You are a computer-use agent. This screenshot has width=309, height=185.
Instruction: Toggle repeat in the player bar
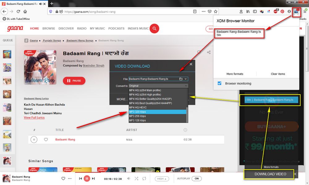click(144, 178)
